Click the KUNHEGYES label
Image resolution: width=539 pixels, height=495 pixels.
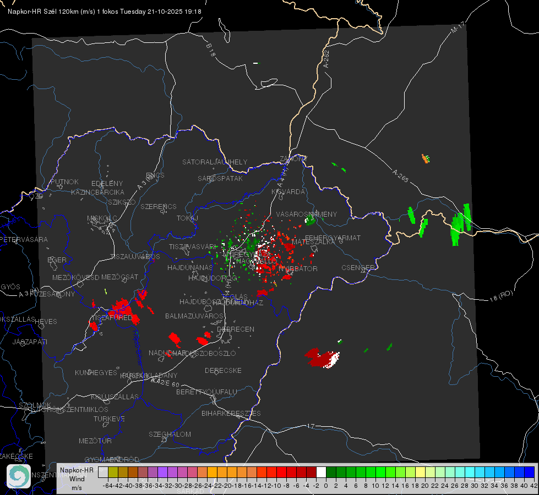pyautogui.click(x=96, y=373)
